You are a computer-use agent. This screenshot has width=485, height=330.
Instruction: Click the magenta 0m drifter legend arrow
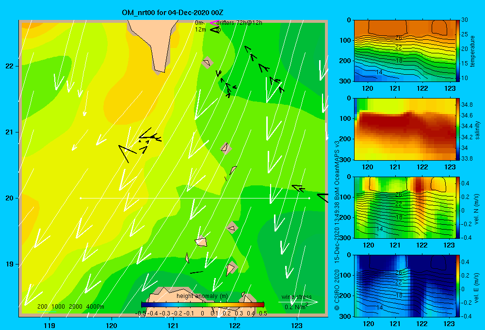click(x=214, y=23)
